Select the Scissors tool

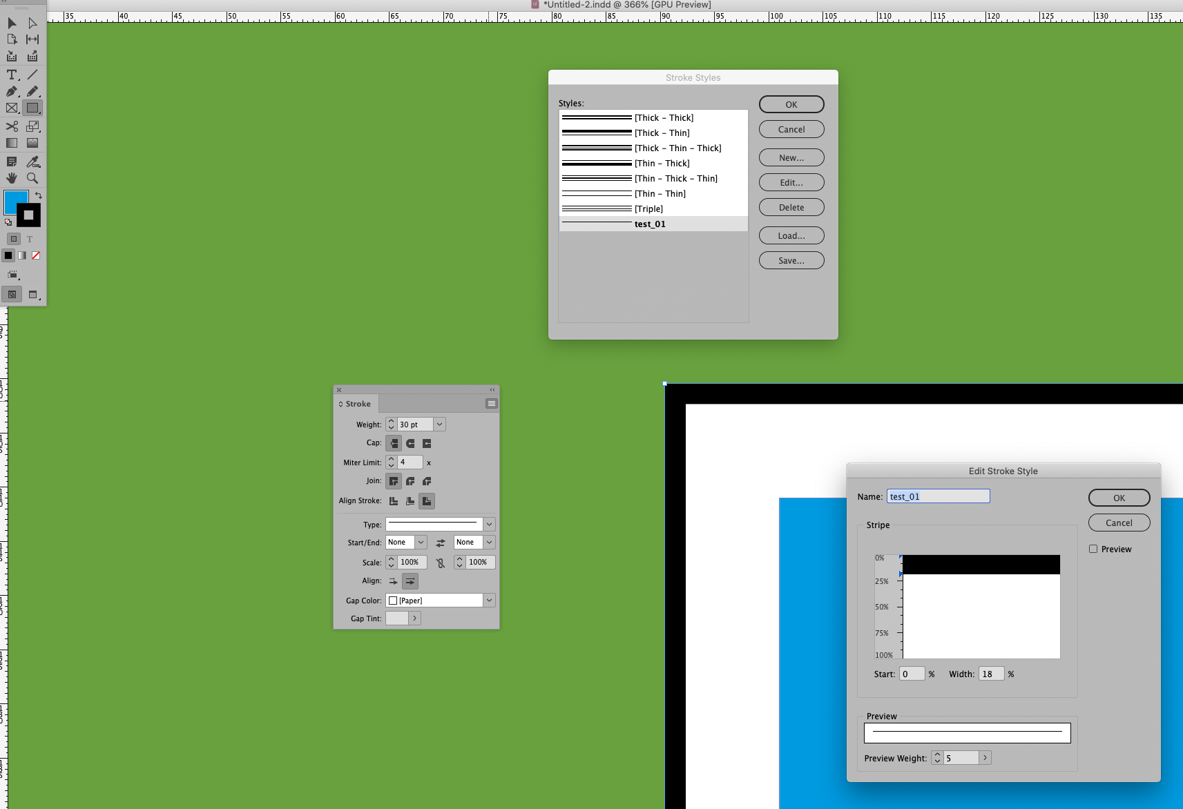(11, 126)
